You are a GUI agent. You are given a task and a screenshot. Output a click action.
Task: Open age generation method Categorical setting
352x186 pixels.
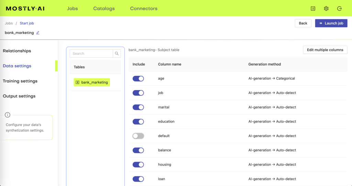tap(272, 79)
